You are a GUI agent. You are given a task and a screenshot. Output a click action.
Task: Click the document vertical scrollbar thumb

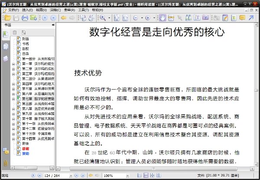256,90
